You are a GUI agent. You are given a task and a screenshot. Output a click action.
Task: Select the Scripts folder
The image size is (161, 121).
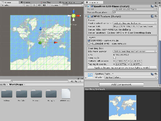51,95
